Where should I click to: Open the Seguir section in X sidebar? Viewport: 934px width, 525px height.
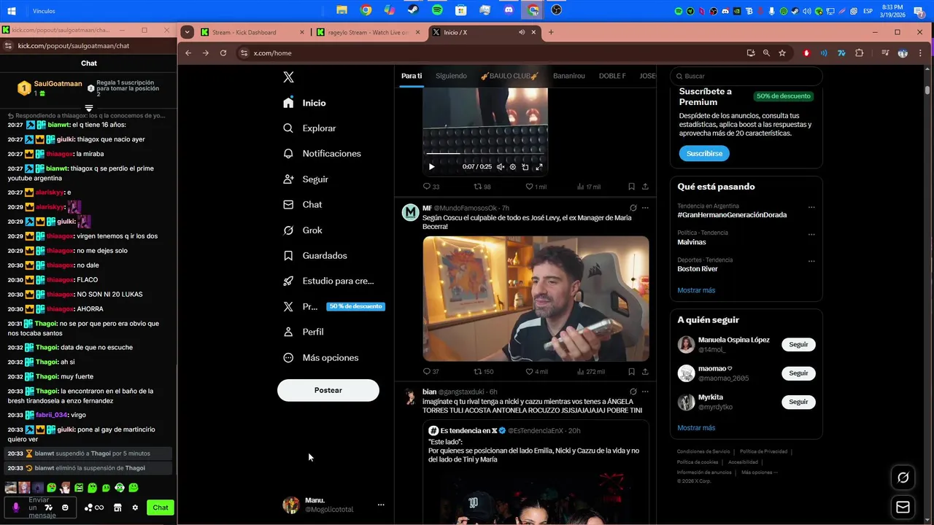tap(306, 179)
